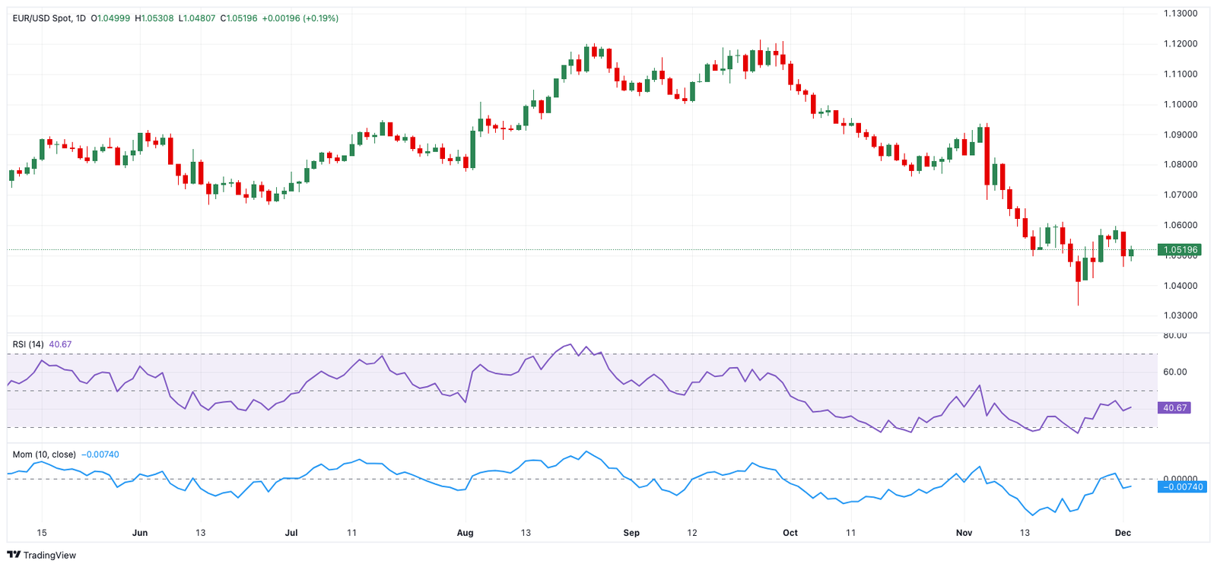Click the last green candle on the chart
This screenshot has height=567, width=1217.
[x=1131, y=252]
